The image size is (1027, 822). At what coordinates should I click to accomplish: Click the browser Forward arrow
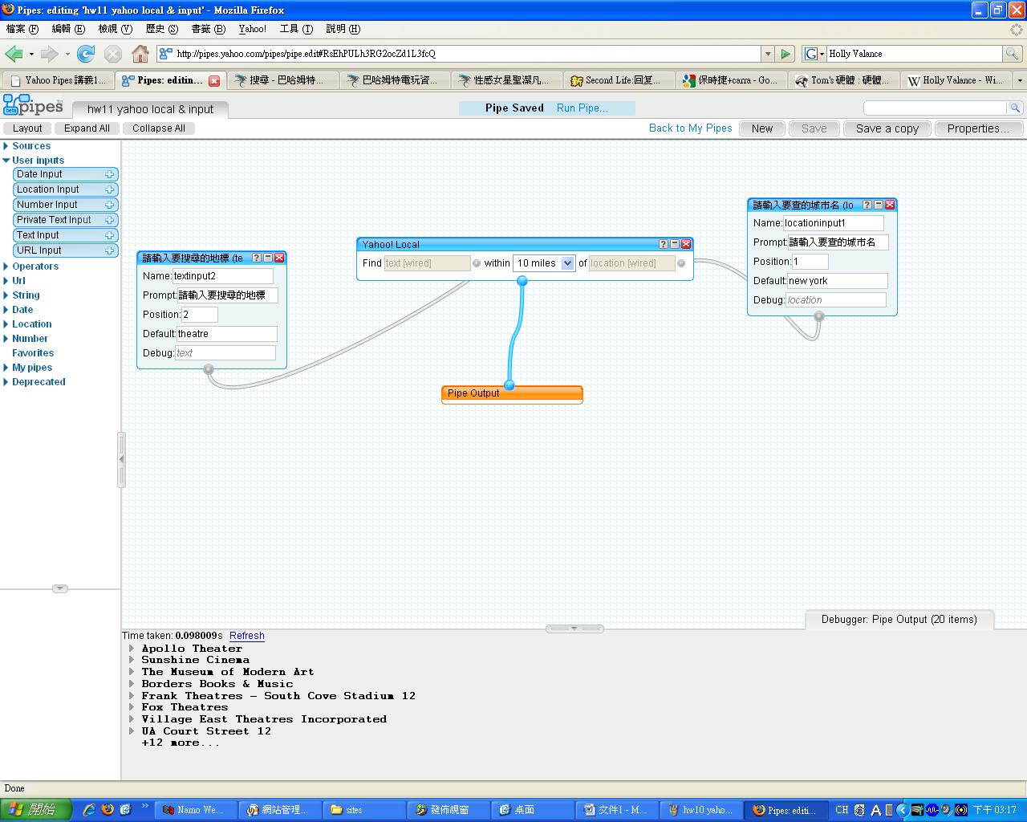(x=49, y=54)
